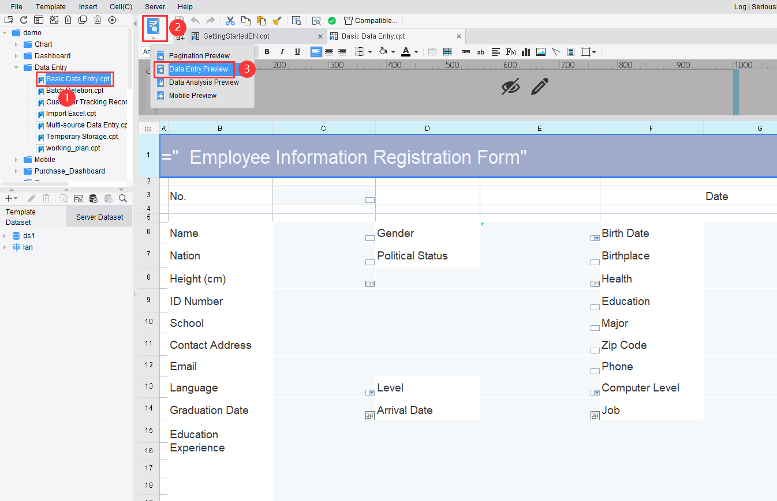Undo the last action with the undo arrow
This screenshot has width=777, height=501.
click(x=195, y=20)
